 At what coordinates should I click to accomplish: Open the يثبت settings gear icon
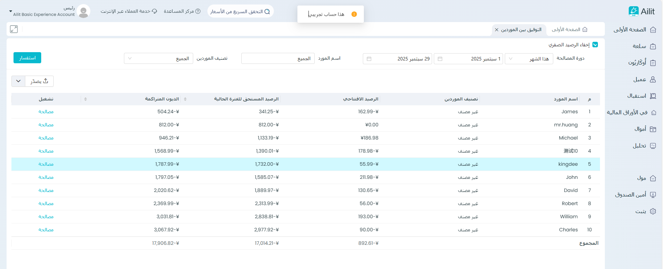(x=653, y=211)
